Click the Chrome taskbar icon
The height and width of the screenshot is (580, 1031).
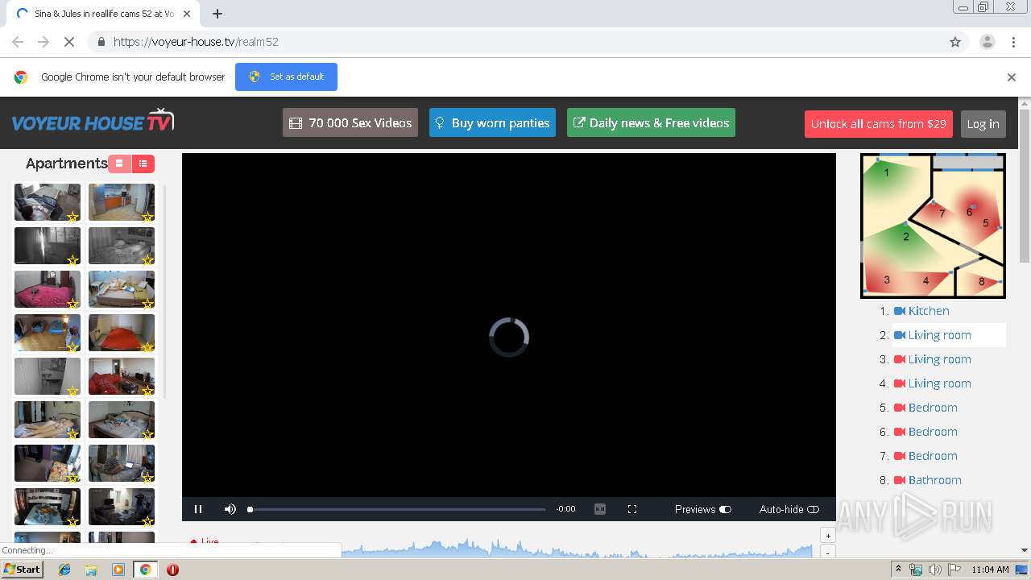145,570
